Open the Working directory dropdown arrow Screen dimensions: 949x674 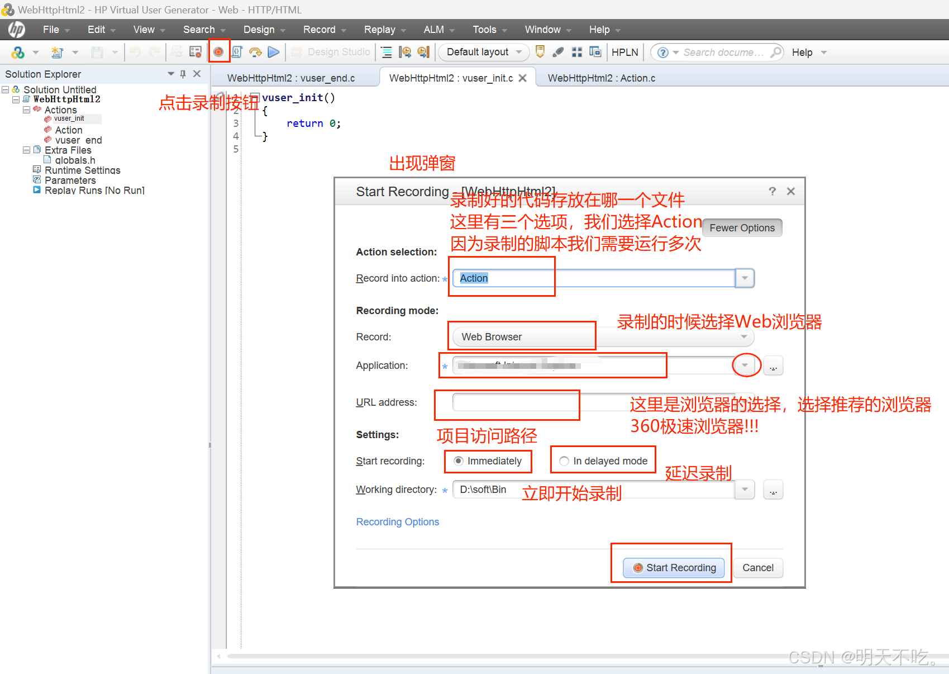745,490
